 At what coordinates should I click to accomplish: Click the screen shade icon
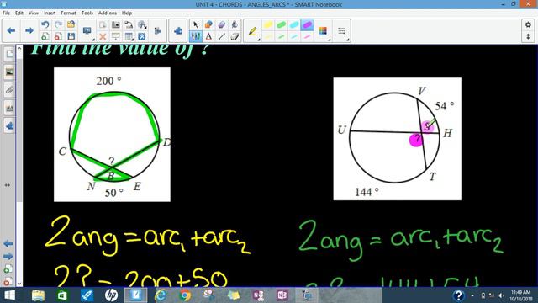(x=116, y=36)
